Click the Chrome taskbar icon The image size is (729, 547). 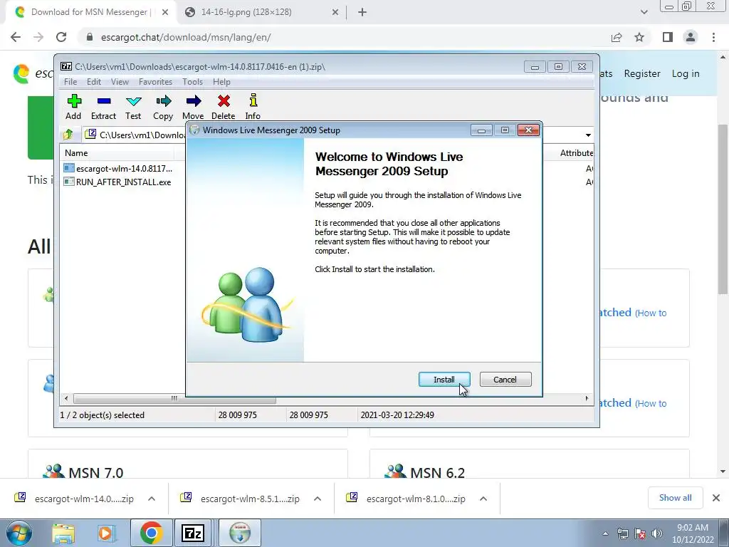pos(151,533)
